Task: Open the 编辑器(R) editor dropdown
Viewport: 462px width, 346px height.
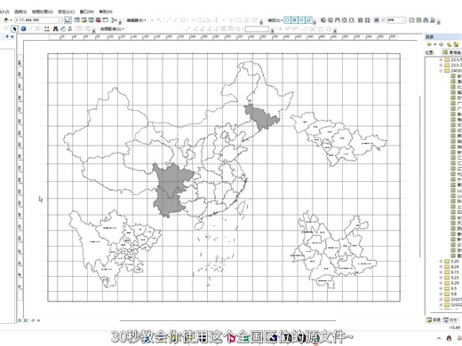Action: pyautogui.click(x=136, y=20)
